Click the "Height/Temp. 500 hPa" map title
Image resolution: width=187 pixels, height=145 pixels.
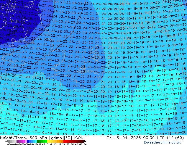click(x=24, y=138)
